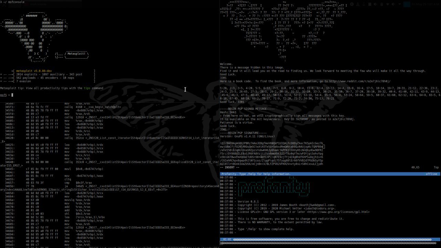This screenshot has height=248, width=441.
Task: Click the Profanity message input line at bottom
Action: point(330,243)
